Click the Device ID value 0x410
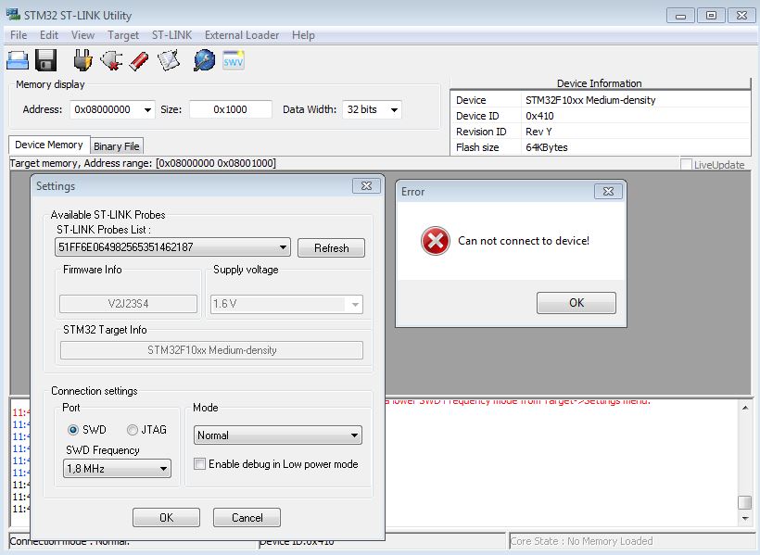 (539, 116)
